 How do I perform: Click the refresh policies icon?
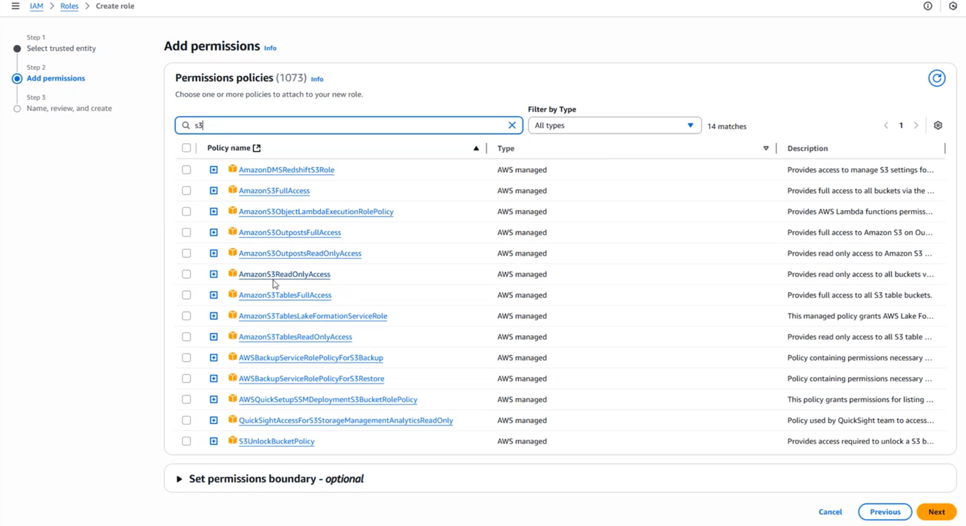(937, 78)
